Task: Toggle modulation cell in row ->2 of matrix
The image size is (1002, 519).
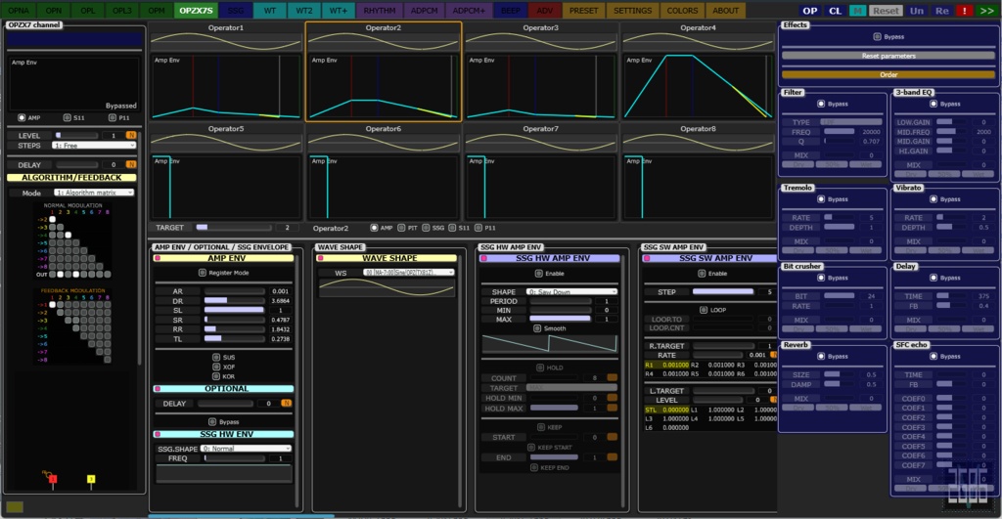Action: coord(53,219)
